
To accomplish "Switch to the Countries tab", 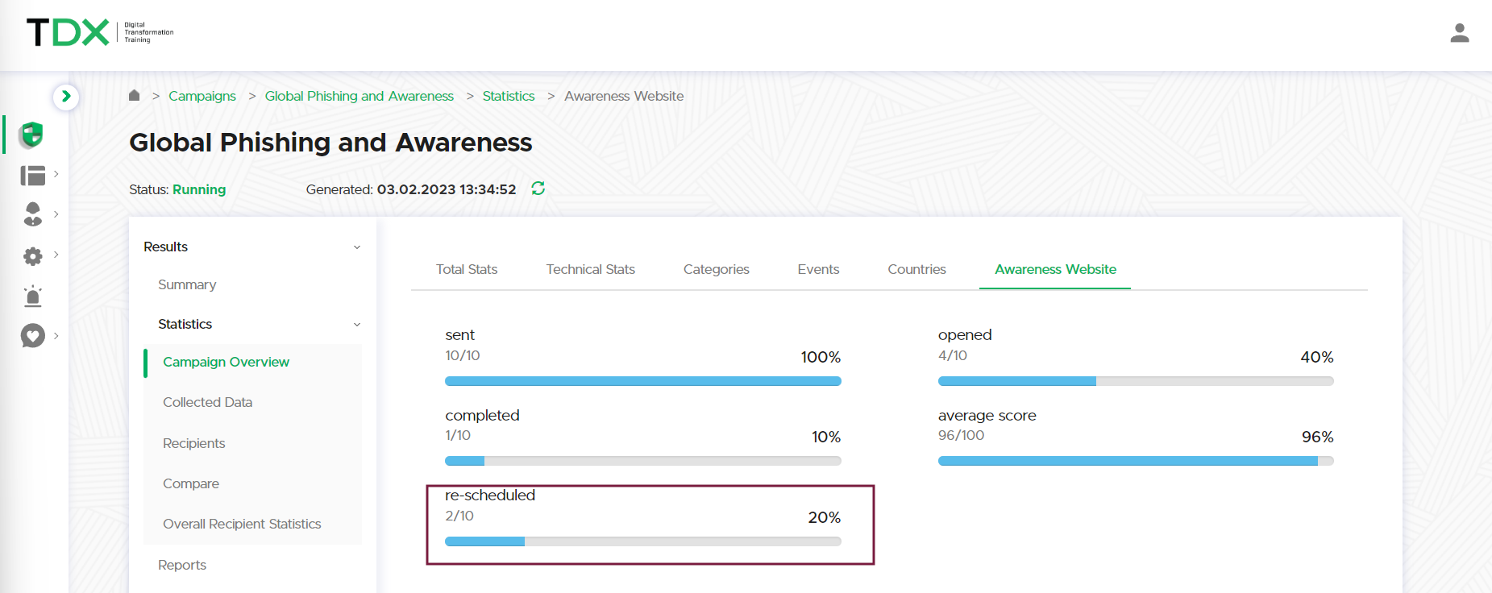I will click(x=916, y=269).
